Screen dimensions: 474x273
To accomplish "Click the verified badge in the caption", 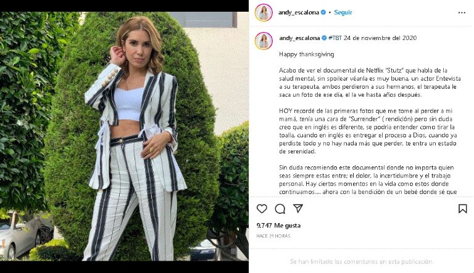I will click(324, 38).
